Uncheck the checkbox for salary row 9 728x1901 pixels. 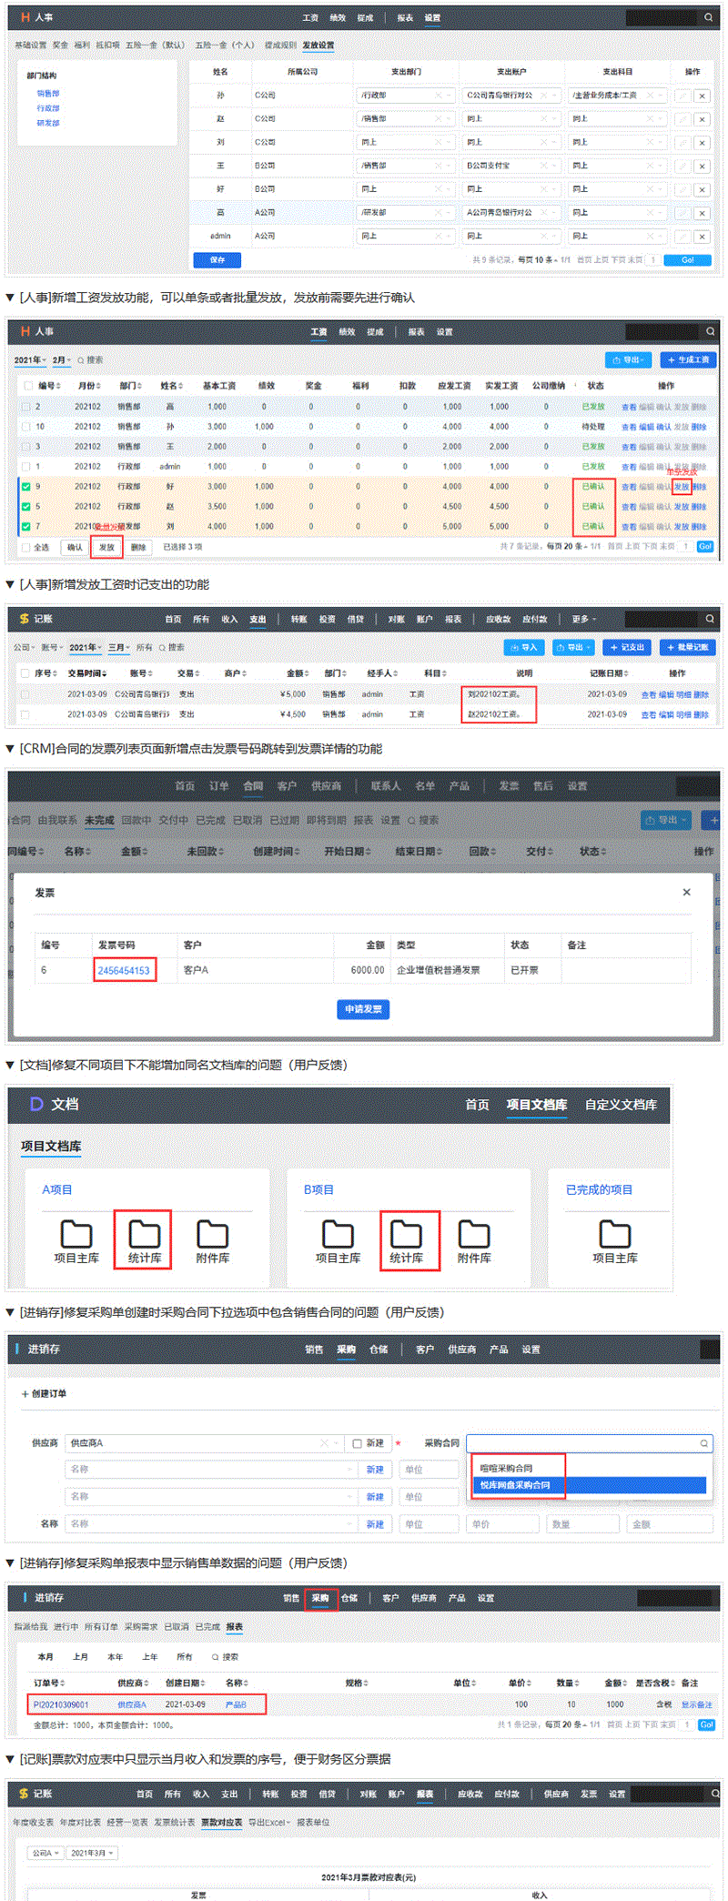point(25,487)
